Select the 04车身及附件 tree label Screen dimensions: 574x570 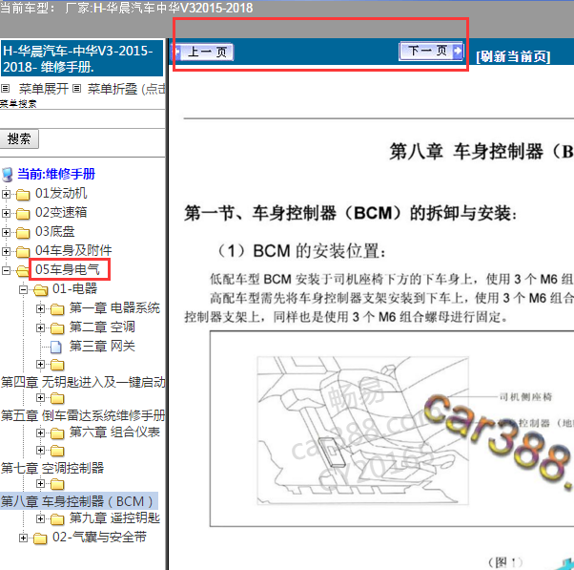tap(73, 250)
